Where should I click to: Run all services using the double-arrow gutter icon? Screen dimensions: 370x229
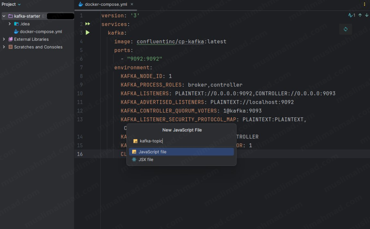pos(88,24)
